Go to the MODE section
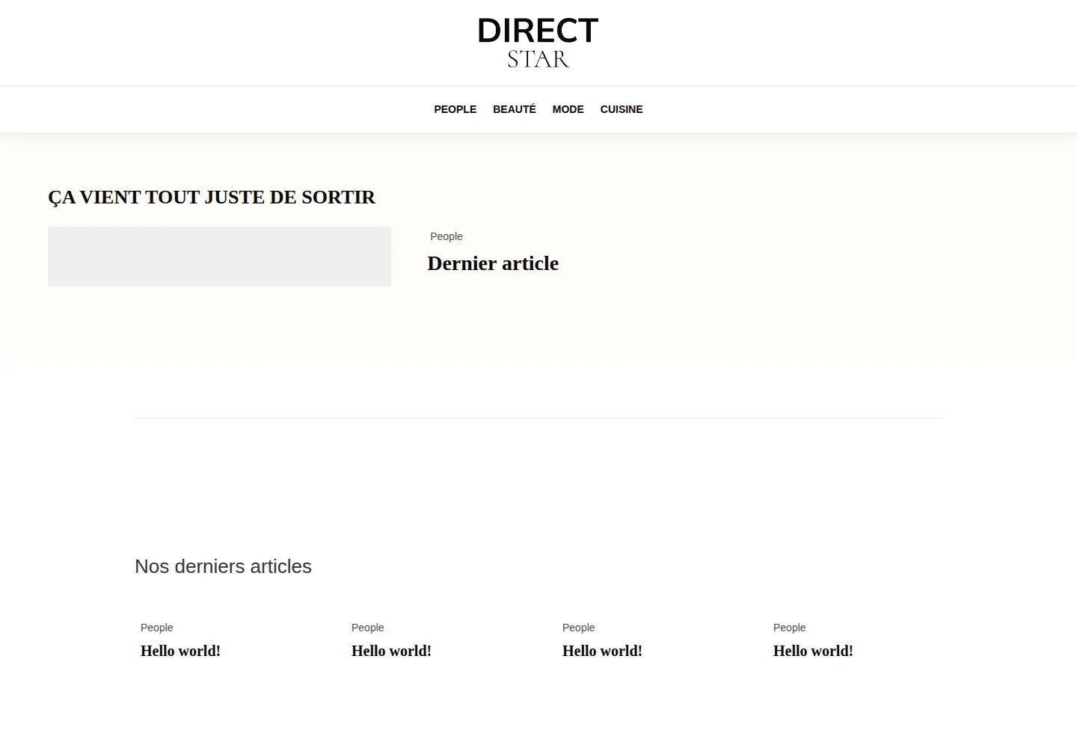Screen dimensions: 1077x748 [x=568, y=109]
